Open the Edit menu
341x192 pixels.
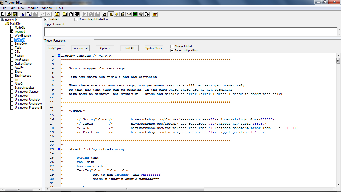point(12,8)
